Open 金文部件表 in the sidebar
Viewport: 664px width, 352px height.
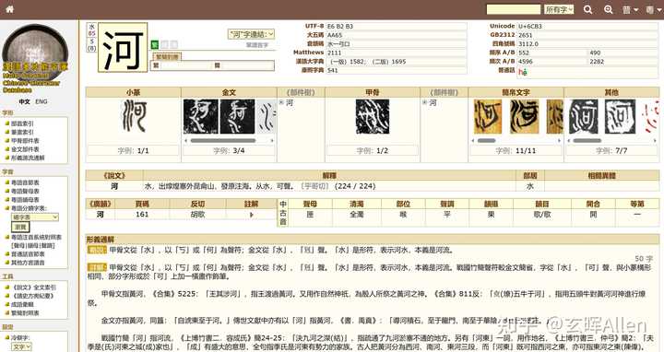click(25, 149)
